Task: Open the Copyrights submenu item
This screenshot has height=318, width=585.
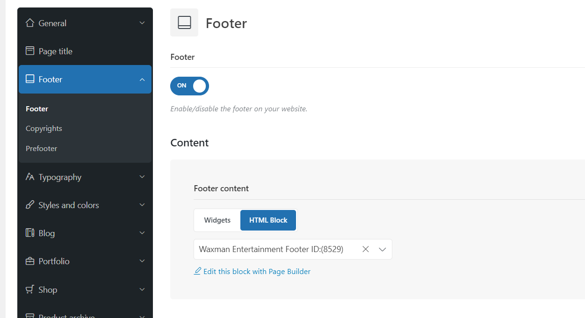Action: tap(44, 128)
